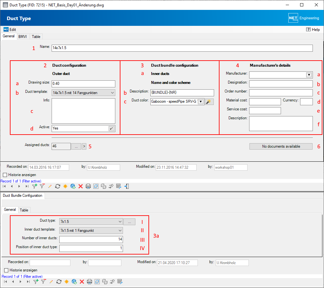324x288 pixels.
Task: Select upper General tab
Action: click(x=9, y=36)
